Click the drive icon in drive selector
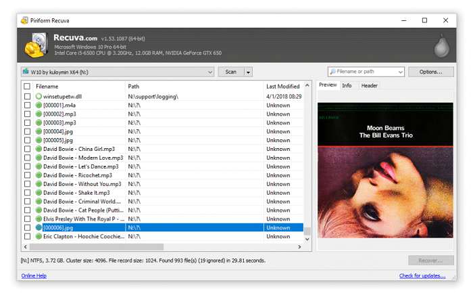This screenshot has width=473, height=295. coord(26,72)
